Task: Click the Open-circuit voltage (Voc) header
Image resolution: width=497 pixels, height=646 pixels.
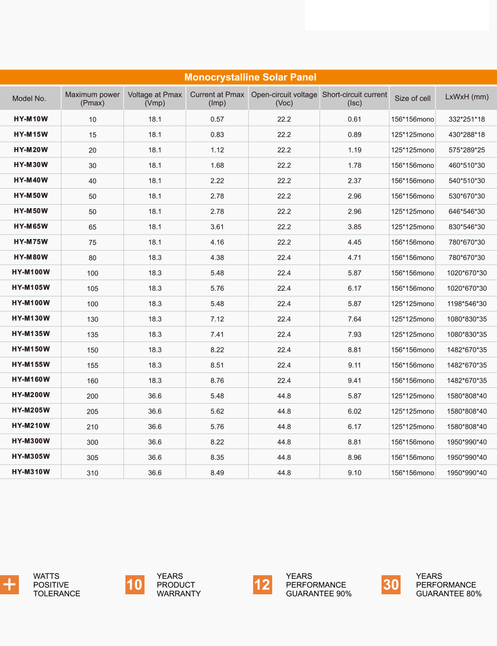Action: (284, 98)
